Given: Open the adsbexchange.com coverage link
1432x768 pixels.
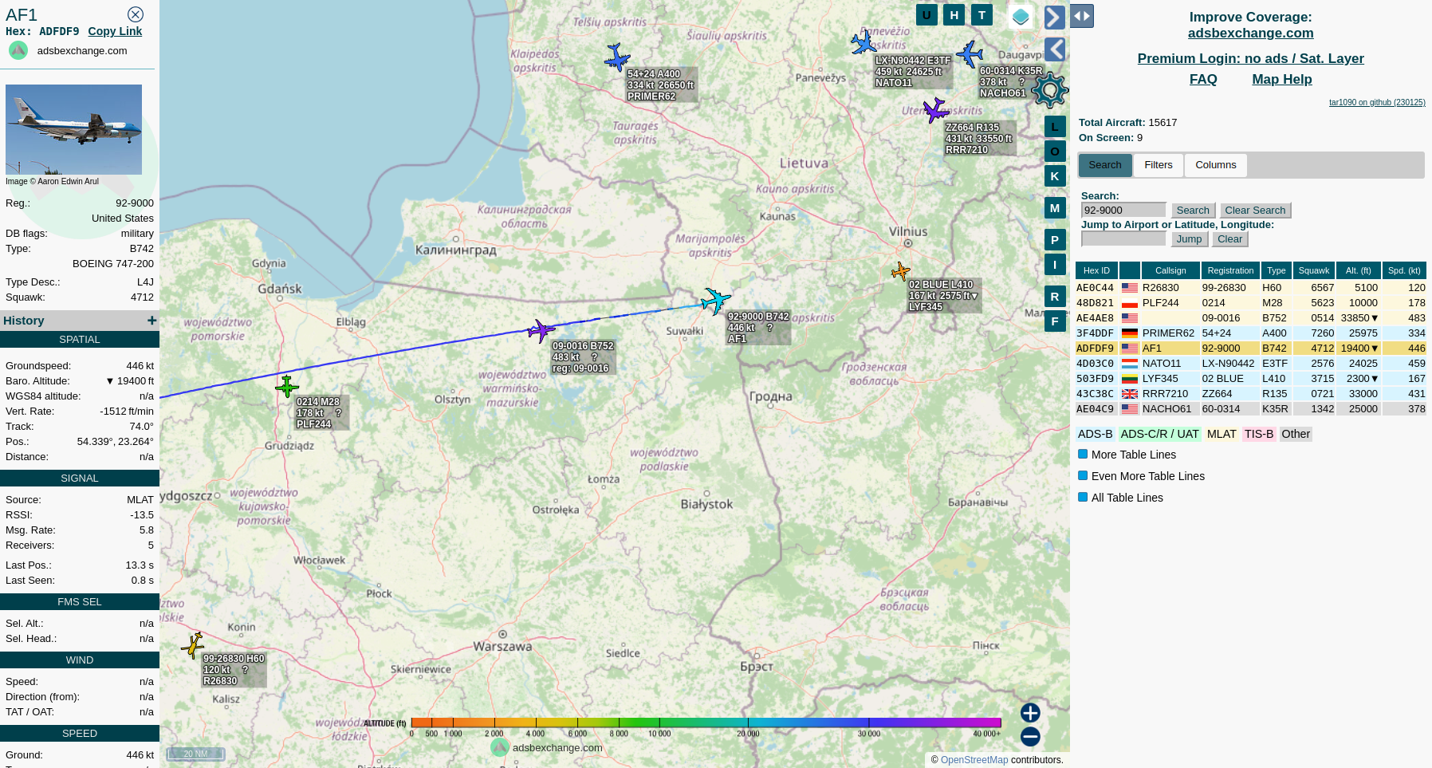Looking at the screenshot, I should tap(1250, 33).
